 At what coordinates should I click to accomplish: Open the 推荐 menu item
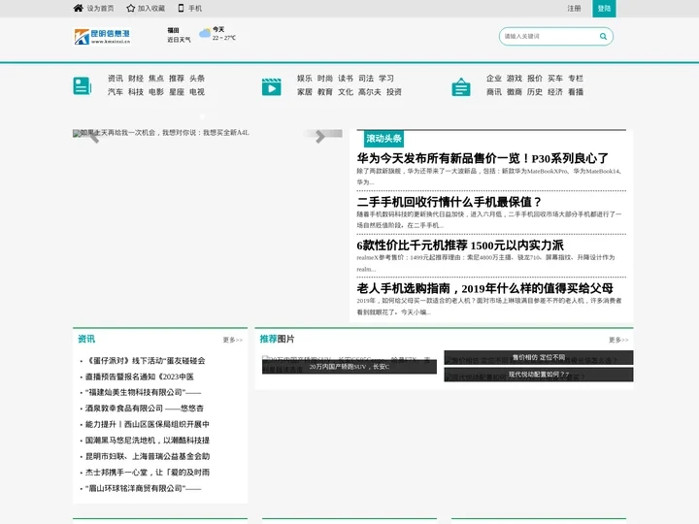pyautogui.click(x=177, y=79)
